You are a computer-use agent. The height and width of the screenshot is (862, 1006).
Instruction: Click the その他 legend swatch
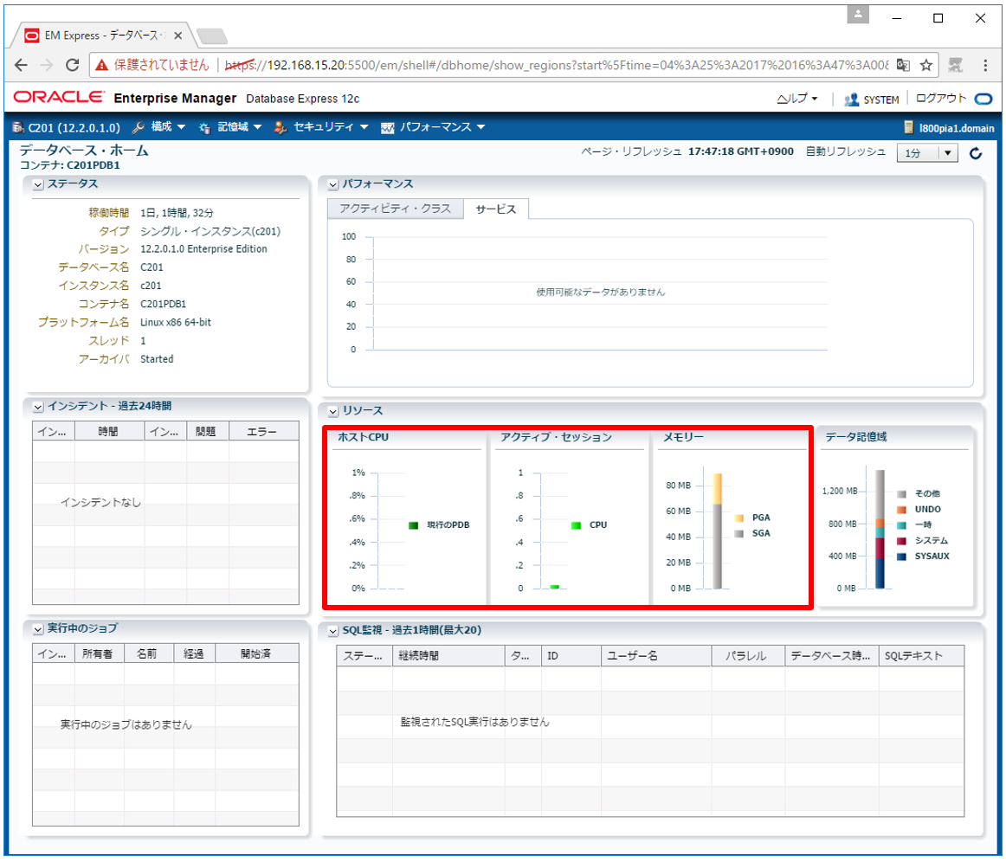click(901, 494)
